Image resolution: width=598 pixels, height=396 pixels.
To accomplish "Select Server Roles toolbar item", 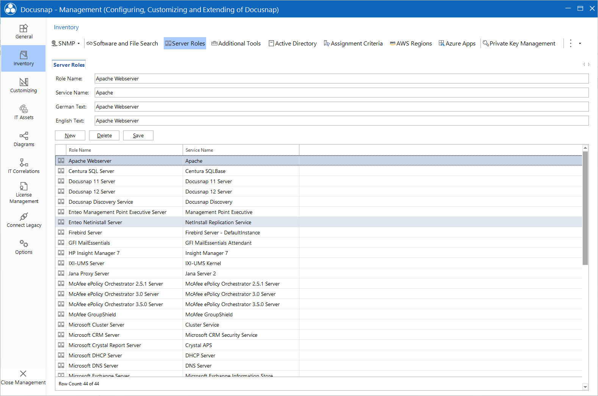I will [185, 44].
